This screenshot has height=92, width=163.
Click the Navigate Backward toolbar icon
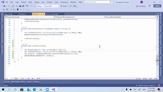click(4, 6)
